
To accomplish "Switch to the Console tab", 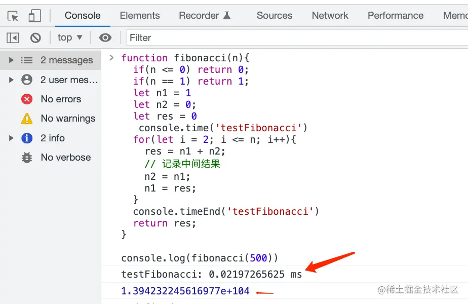I will click(x=83, y=16).
